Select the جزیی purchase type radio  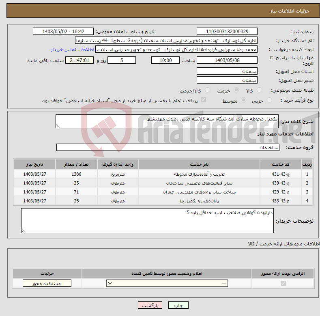[269, 100]
